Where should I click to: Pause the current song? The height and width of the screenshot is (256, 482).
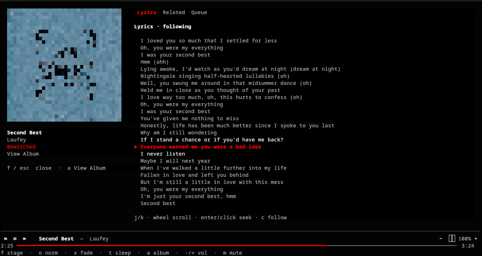point(15,239)
